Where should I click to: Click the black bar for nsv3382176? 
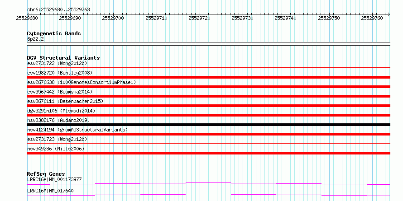[x=208, y=125]
